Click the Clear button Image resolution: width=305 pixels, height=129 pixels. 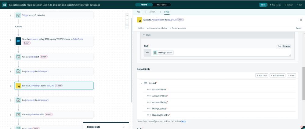click(291, 75)
